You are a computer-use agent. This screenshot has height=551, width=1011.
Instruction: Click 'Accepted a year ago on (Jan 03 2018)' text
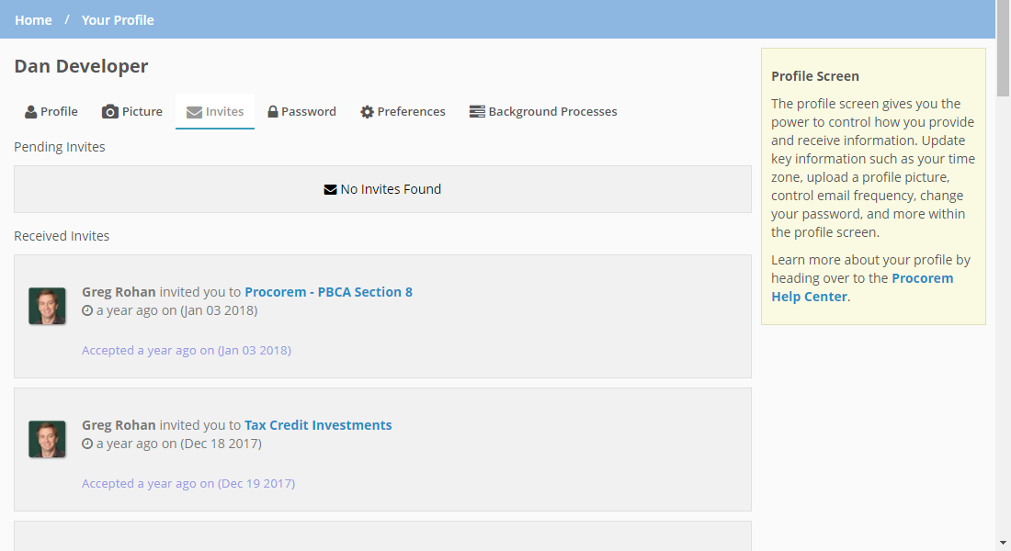187,351
